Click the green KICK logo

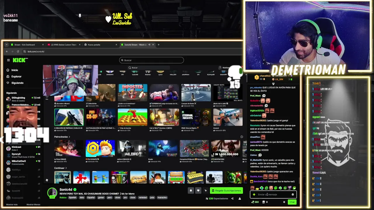coord(19,60)
